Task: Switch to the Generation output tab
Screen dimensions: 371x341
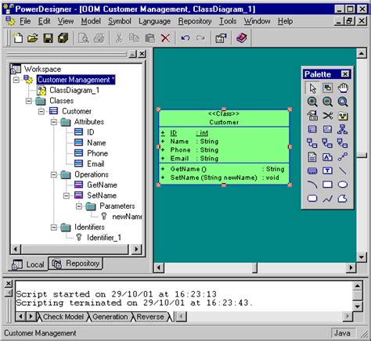Action: (x=110, y=317)
